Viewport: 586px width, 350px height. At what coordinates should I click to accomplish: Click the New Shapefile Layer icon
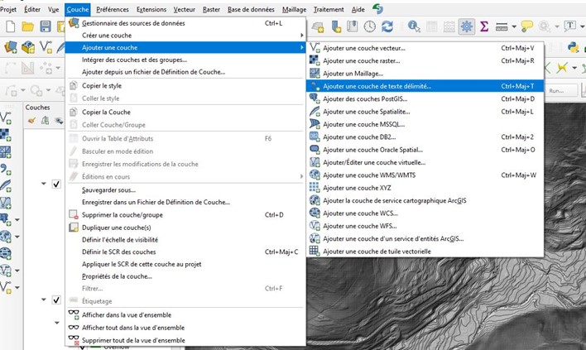[46, 47]
